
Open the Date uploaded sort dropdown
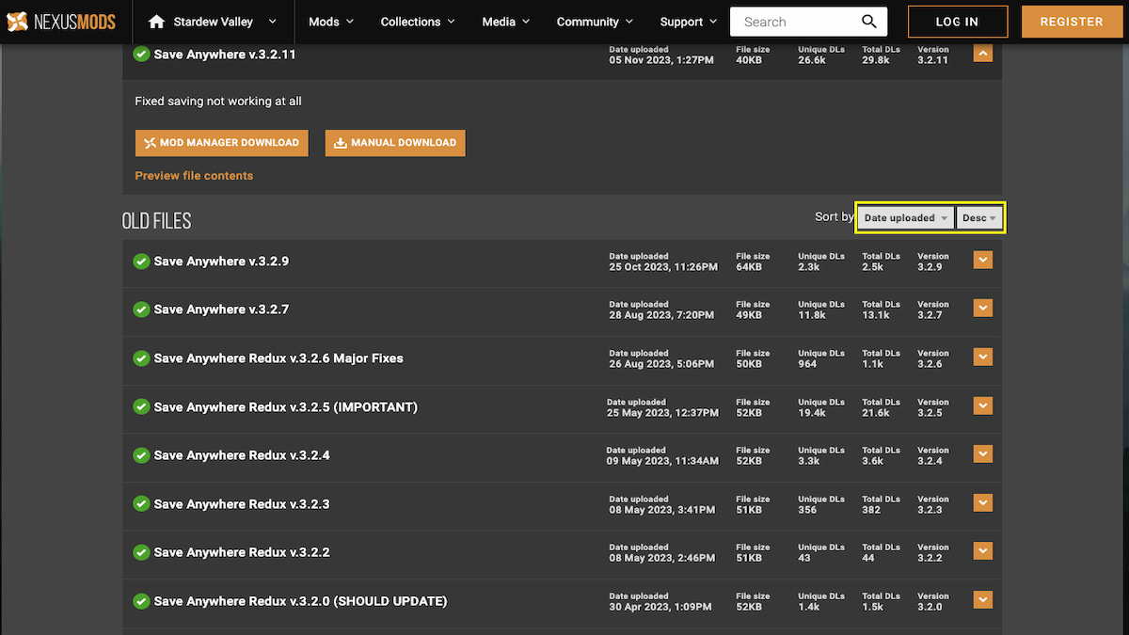coord(903,217)
